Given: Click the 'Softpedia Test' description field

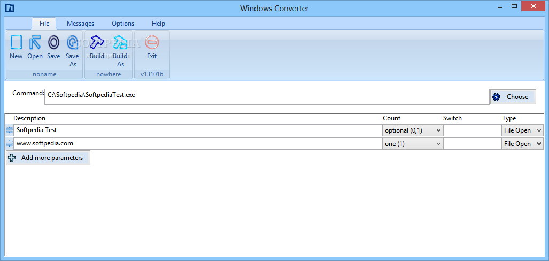Looking at the screenshot, I should 198,130.
